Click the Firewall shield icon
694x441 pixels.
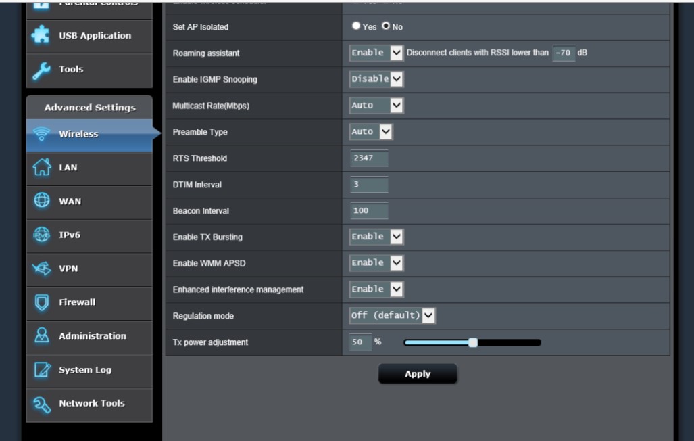click(x=42, y=302)
